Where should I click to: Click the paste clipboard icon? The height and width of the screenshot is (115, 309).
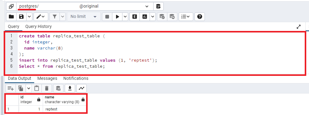37,88
